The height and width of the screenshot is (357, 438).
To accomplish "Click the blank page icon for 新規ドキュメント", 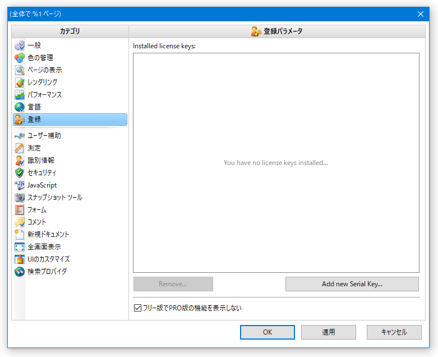I will 20,235.
